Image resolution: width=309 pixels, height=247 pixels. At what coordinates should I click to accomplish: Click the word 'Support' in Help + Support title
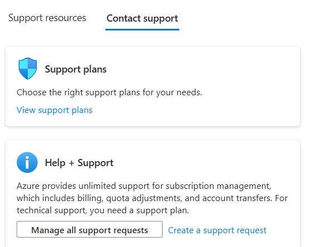pyautogui.click(x=95, y=163)
